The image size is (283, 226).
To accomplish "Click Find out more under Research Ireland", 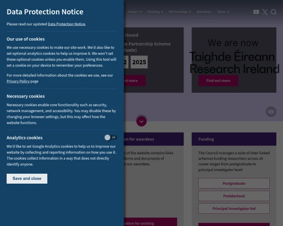I will (x=218, y=81).
